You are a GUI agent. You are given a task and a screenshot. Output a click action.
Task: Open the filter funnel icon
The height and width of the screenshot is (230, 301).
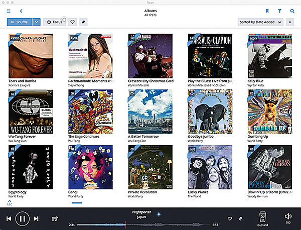(280, 11)
